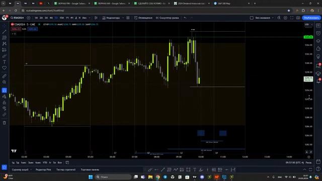Viewport: 322px width, 181px height.
Task: Open indicator templates grid icon
Action: (128, 18)
